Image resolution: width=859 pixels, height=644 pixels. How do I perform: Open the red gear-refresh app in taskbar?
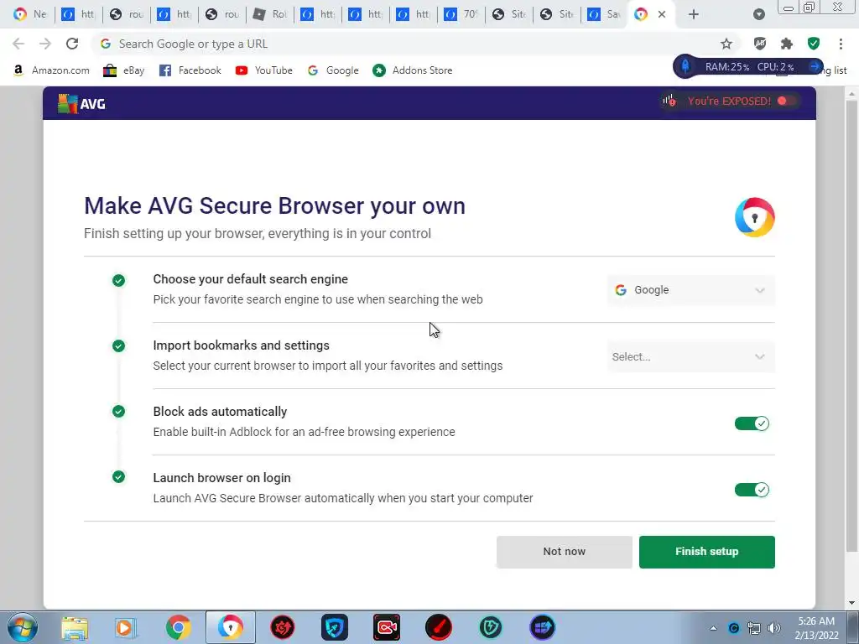[283, 627]
